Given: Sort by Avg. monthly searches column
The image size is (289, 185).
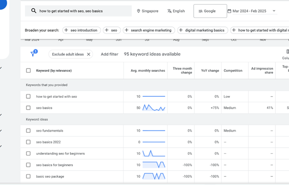Looking at the screenshot, I should click(148, 70).
